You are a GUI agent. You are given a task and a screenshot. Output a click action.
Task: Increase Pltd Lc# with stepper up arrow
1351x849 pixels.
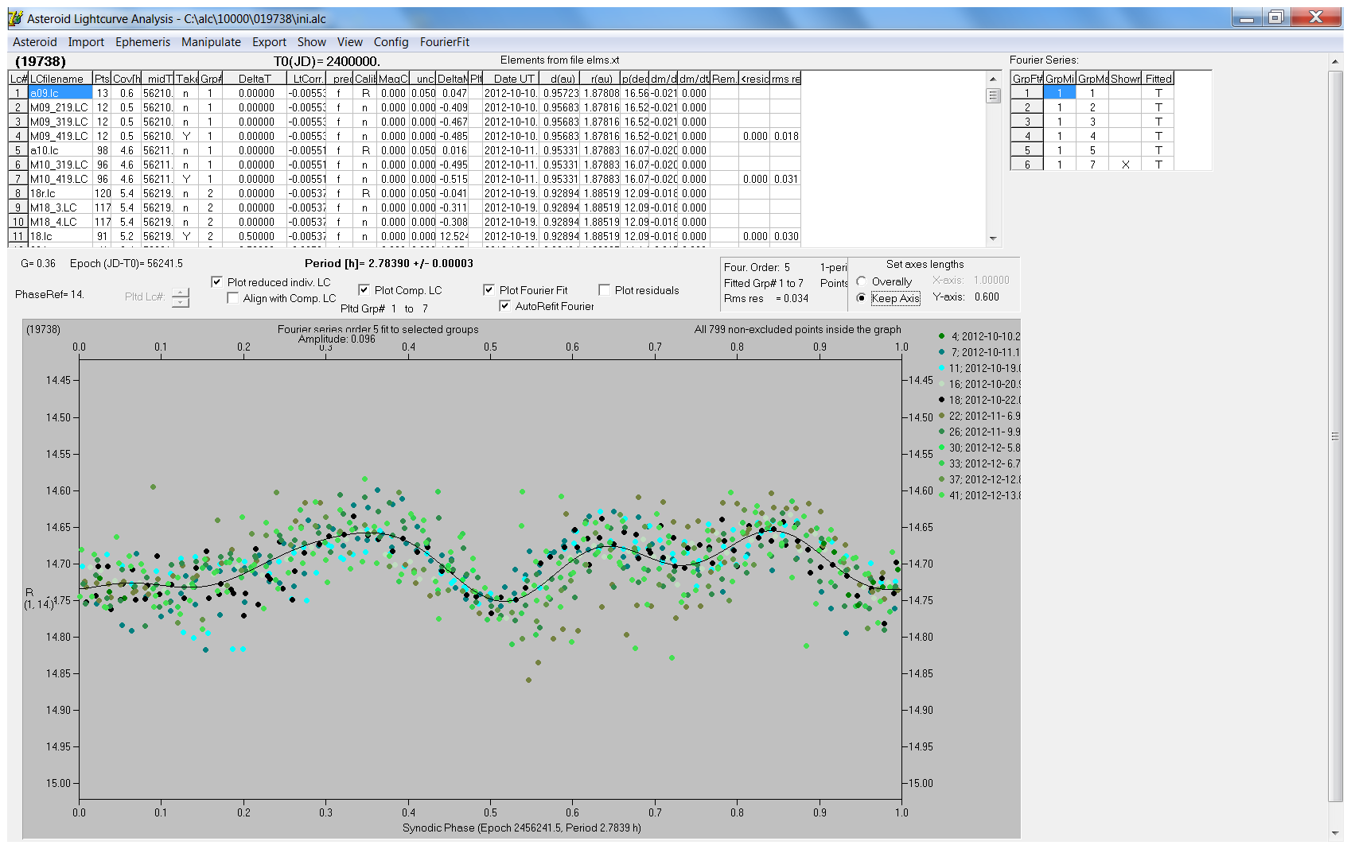pyautogui.click(x=181, y=293)
